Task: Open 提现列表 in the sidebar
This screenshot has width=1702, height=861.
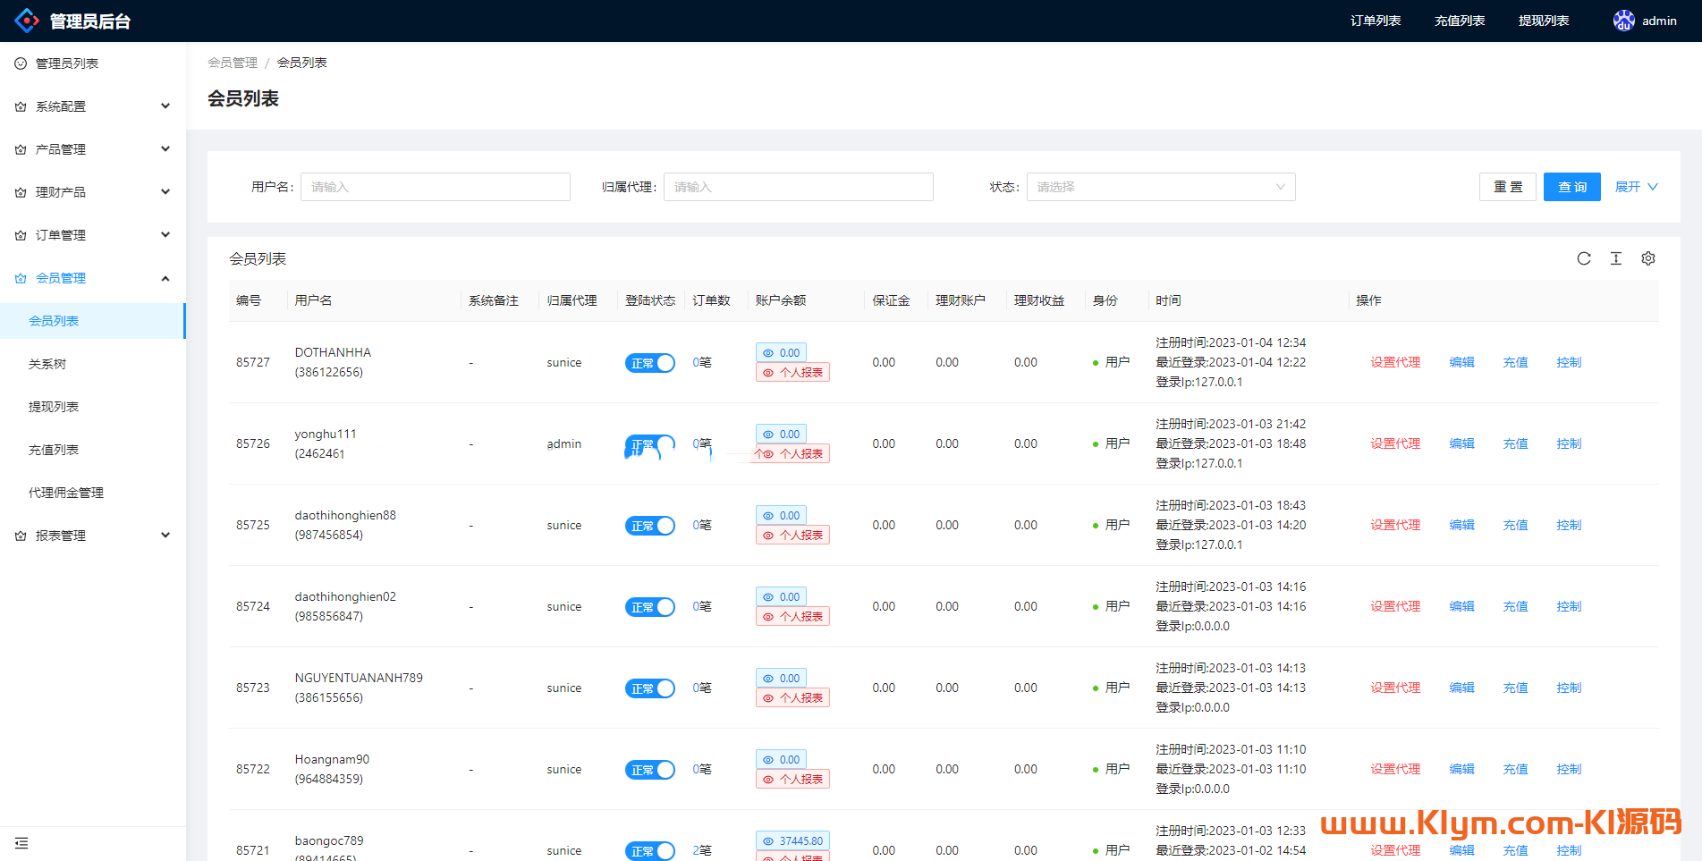Action: click(54, 407)
